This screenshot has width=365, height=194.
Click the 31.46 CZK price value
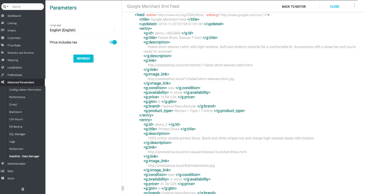point(169,184)
